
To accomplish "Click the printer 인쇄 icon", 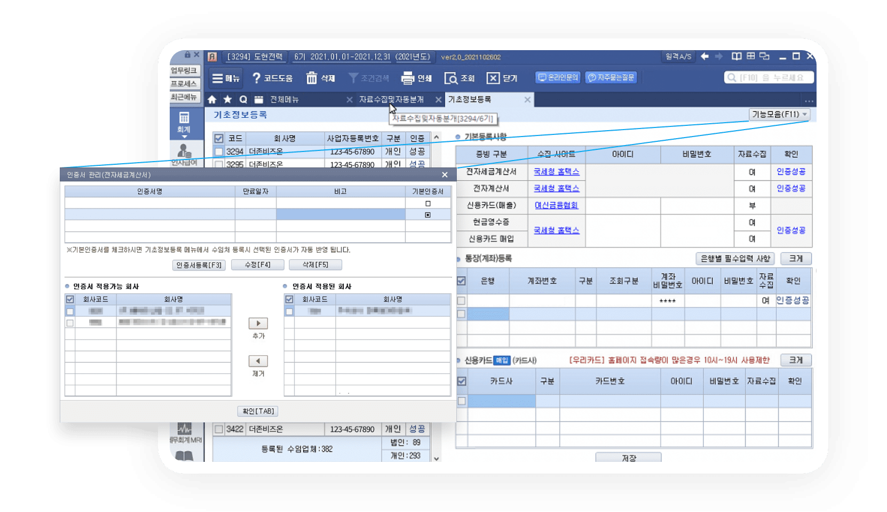I will (408, 78).
